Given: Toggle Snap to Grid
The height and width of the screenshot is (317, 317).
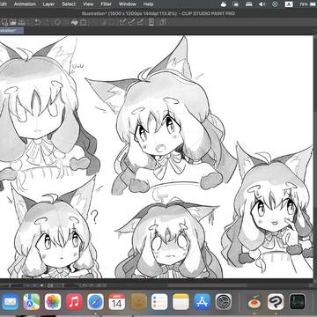Looking at the screenshot, I should point(141,22).
